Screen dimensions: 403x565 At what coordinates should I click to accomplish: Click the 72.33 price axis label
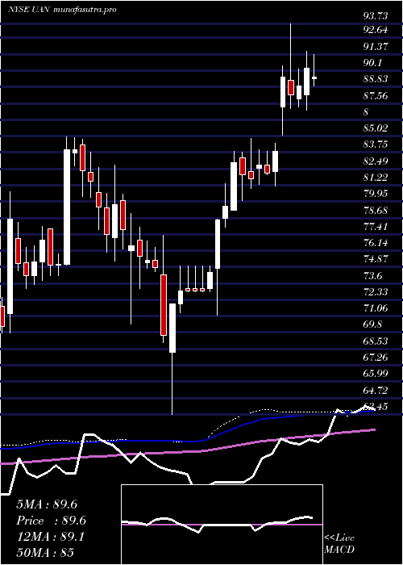(x=376, y=292)
